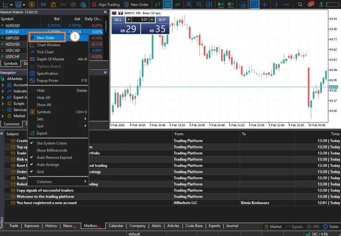Image resolution: width=341 pixels, height=236 pixels.
Task: Click the Market Watch vertical scrollbar
Action: click(x=106, y=26)
